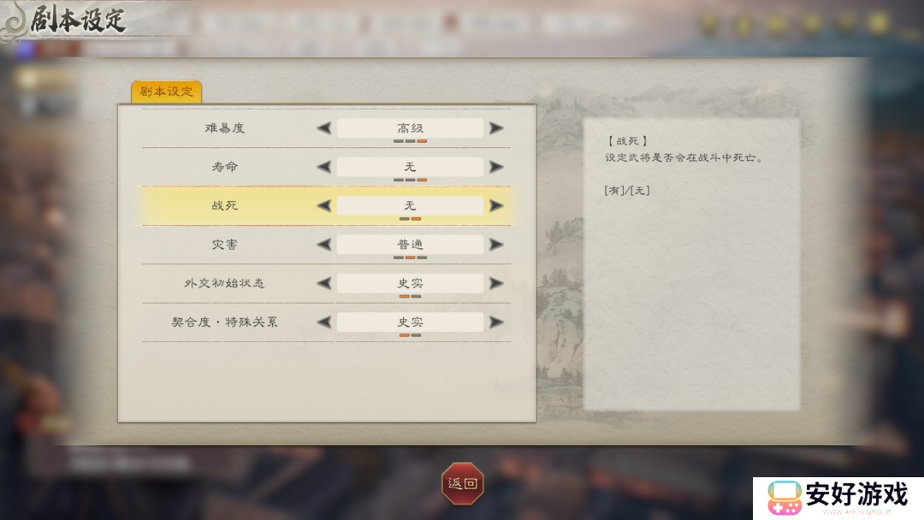Click right arrow for 契合度・特殊关系
Screen dimensions: 924x520
(496, 322)
